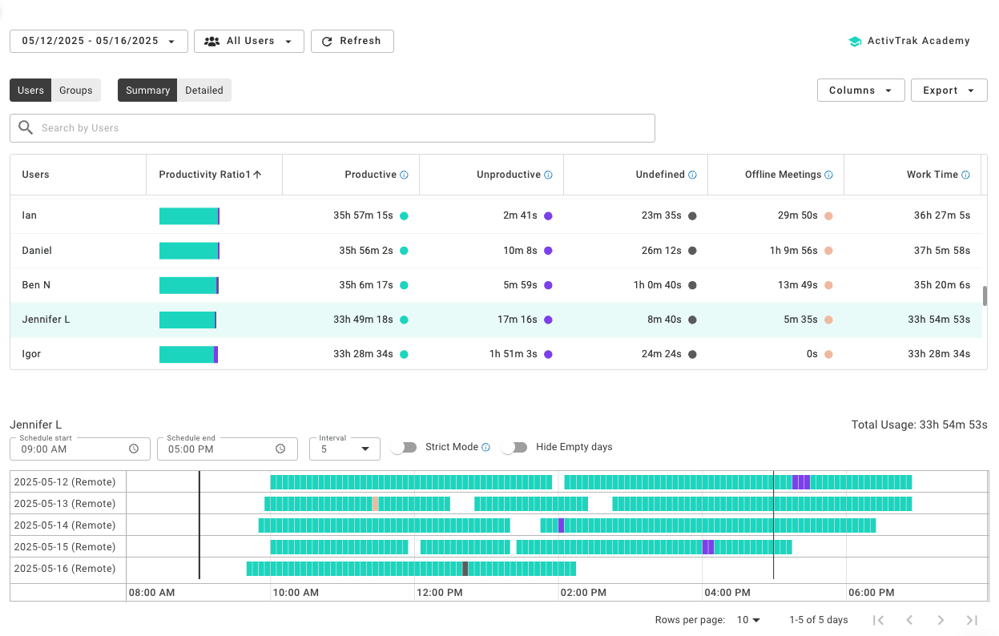Viewport: 999px width, 636px height.
Task: Click Ben N's gray undefined status dot
Action: (692, 285)
